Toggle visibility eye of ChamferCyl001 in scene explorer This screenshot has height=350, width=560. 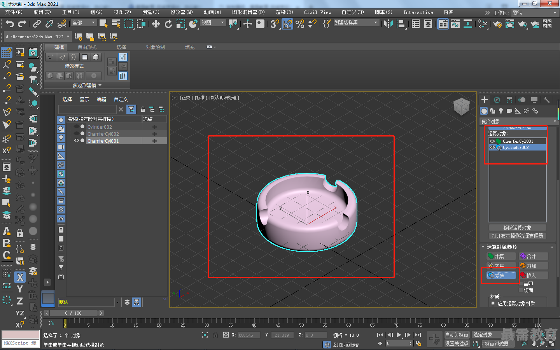pyautogui.click(x=77, y=141)
